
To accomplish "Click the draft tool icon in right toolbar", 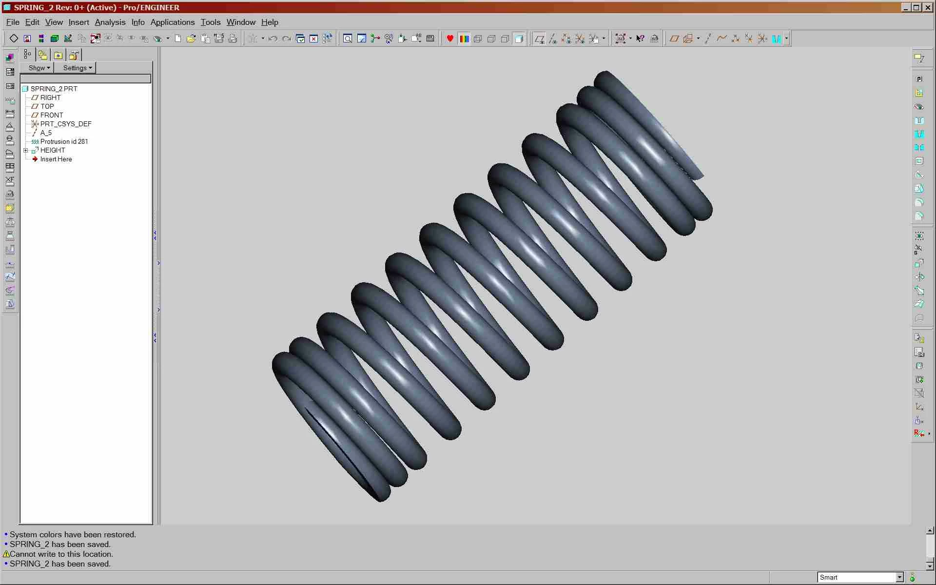I will 919,189.
